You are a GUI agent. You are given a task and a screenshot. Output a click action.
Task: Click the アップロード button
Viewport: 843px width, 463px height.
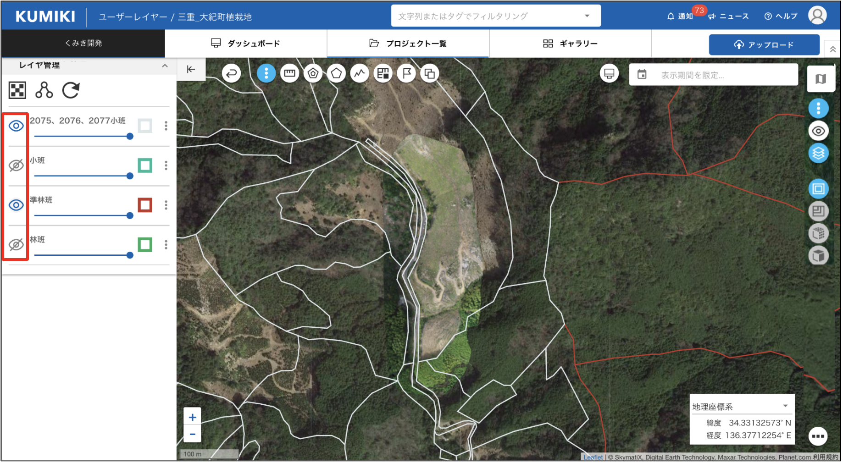pyautogui.click(x=764, y=44)
